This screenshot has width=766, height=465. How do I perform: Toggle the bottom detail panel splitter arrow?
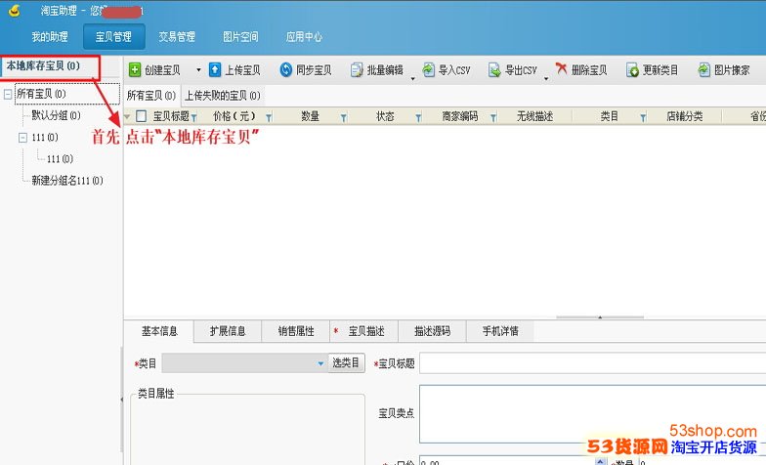(600, 317)
